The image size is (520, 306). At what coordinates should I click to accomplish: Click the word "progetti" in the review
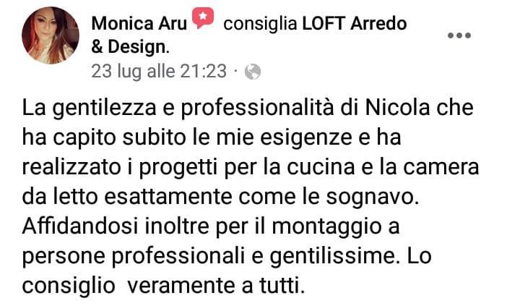[179, 169]
